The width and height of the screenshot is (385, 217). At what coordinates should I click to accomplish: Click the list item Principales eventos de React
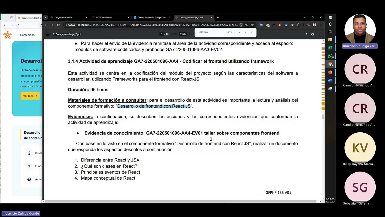[x=110, y=172]
